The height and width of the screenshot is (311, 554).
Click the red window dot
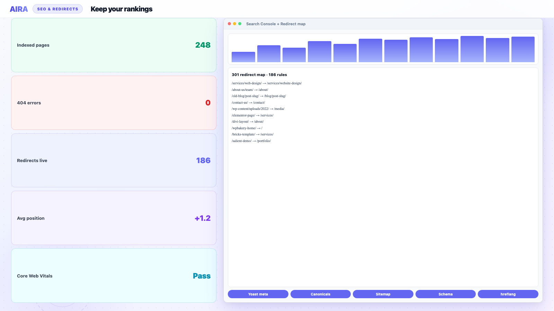click(230, 24)
